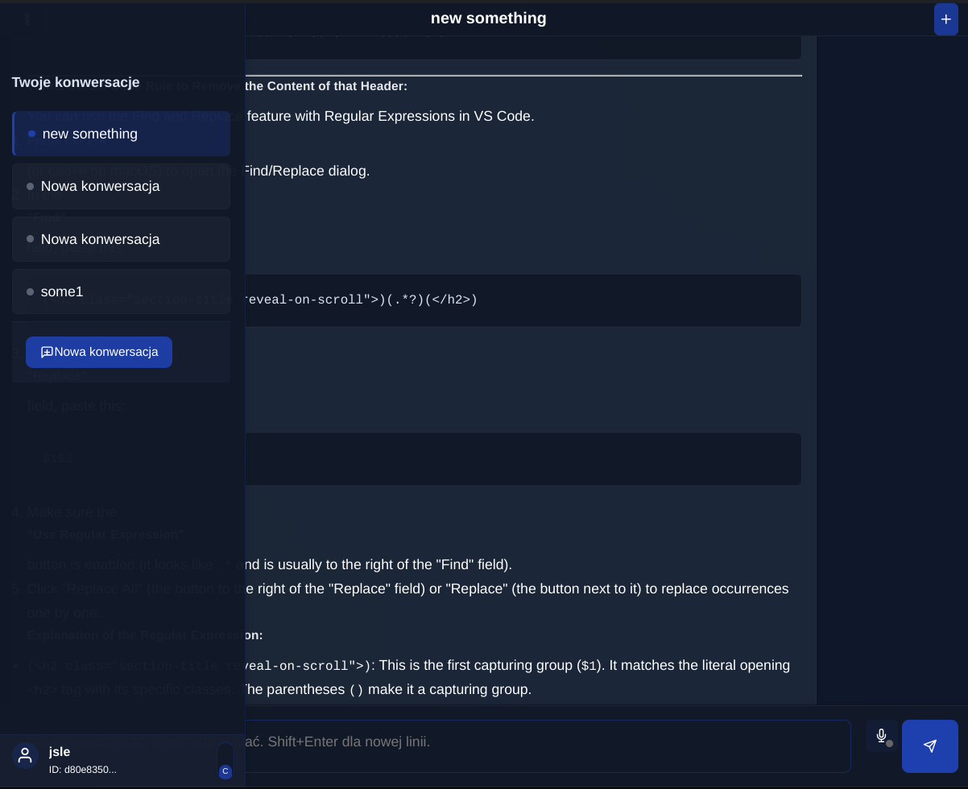Select the second Nowa konwersacja conversation

pos(121,239)
